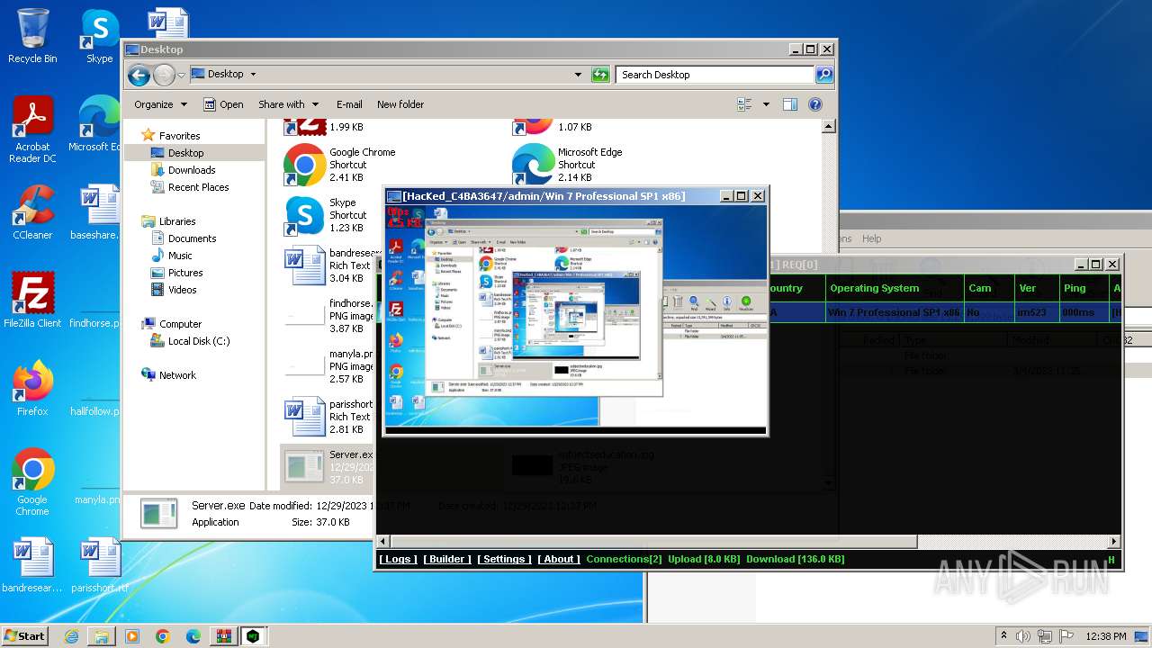Launch Acrobat Reader DC from the desktop
The height and width of the screenshot is (648, 1152).
point(32,130)
